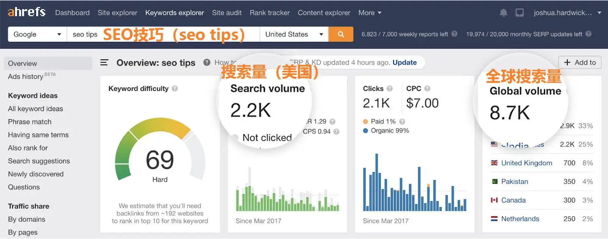Open the Google search engine dropdown

[x=37, y=34]
